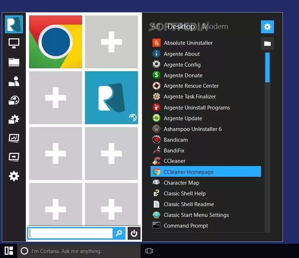Viewport: 299px width, 258px height.
Task: Click the blue gear settings button
Action: click(x=267, y=27)
